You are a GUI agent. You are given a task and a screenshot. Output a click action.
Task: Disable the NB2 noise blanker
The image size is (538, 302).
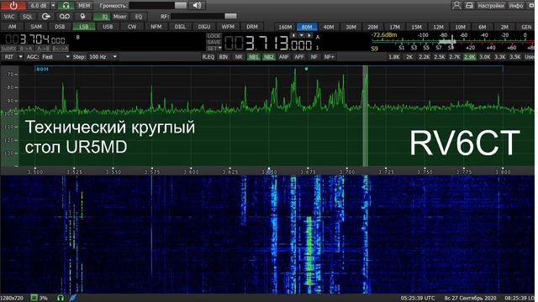tap(269, 57)
